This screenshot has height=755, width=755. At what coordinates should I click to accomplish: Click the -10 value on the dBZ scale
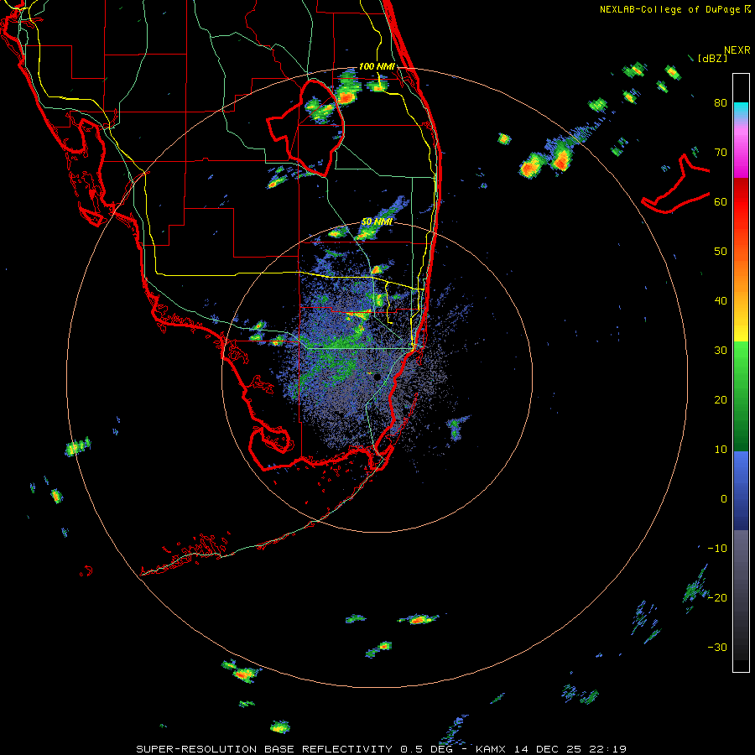pyautogui.click(x=717, y=549)
